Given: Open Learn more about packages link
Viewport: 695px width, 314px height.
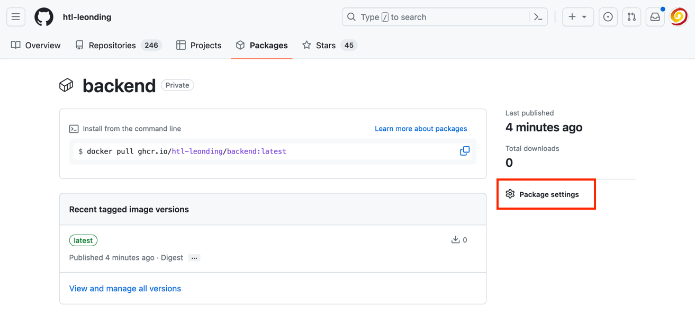Looking at the screenshot, I should coord(421,129).
